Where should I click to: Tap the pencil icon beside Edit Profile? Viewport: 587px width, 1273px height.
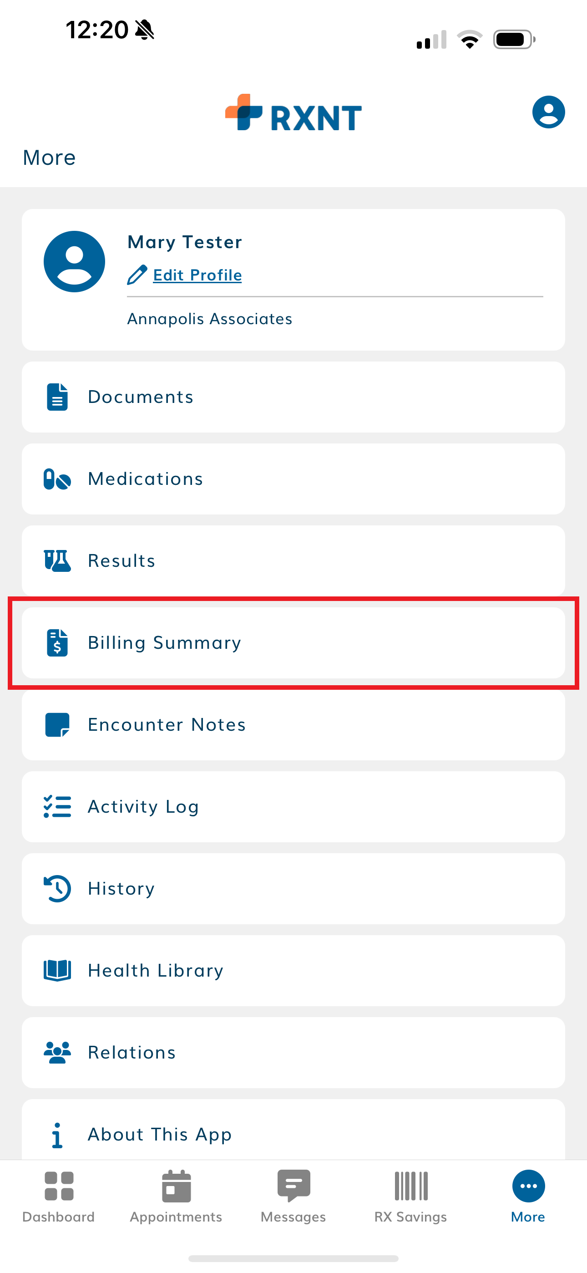tap(137, 275)
